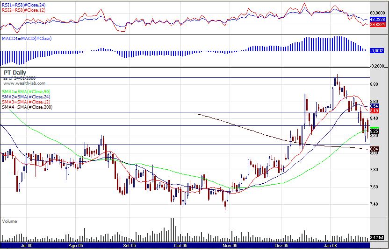Click the 3,42 M volume tag

(376, 238)
